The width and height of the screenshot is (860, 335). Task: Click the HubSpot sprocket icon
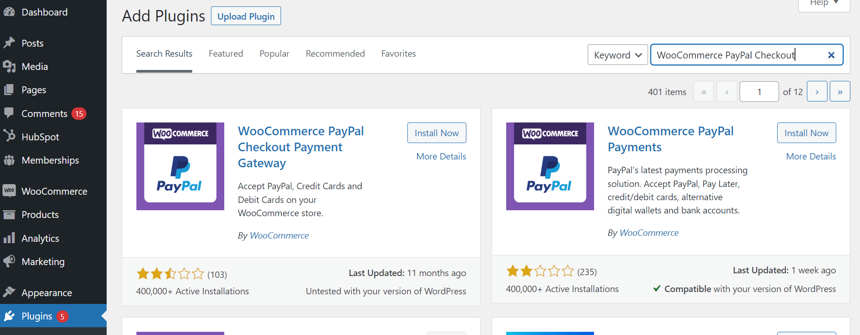[x=9, y=136]
